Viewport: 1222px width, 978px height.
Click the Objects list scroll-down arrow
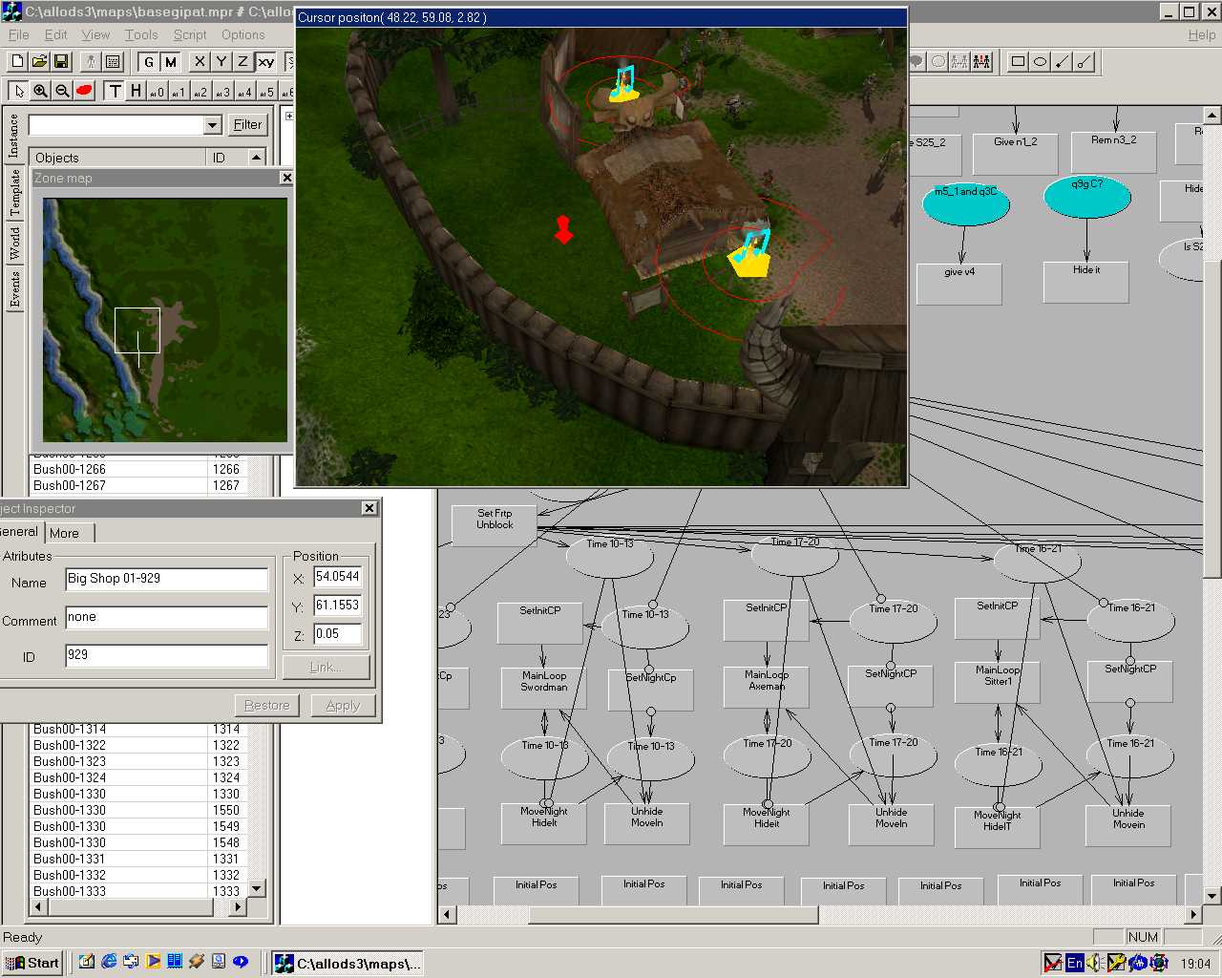[256, 888]
